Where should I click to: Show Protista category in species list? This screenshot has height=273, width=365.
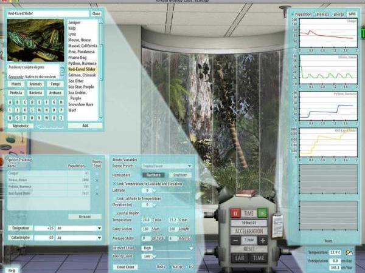tap(16, 93)
